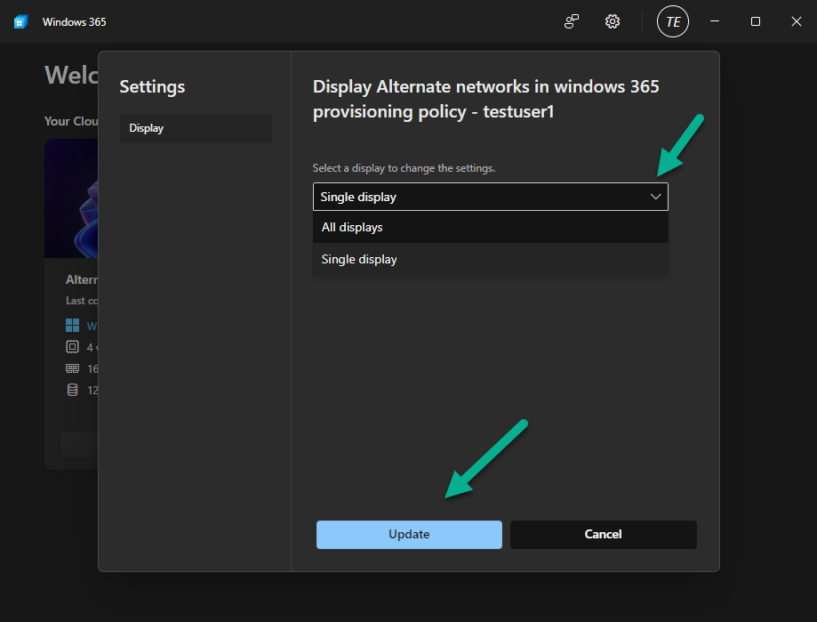The height and width of the screenshot is (622, 817).
Task: Select the Display settings tab
Action: click(x=196, y=128)
